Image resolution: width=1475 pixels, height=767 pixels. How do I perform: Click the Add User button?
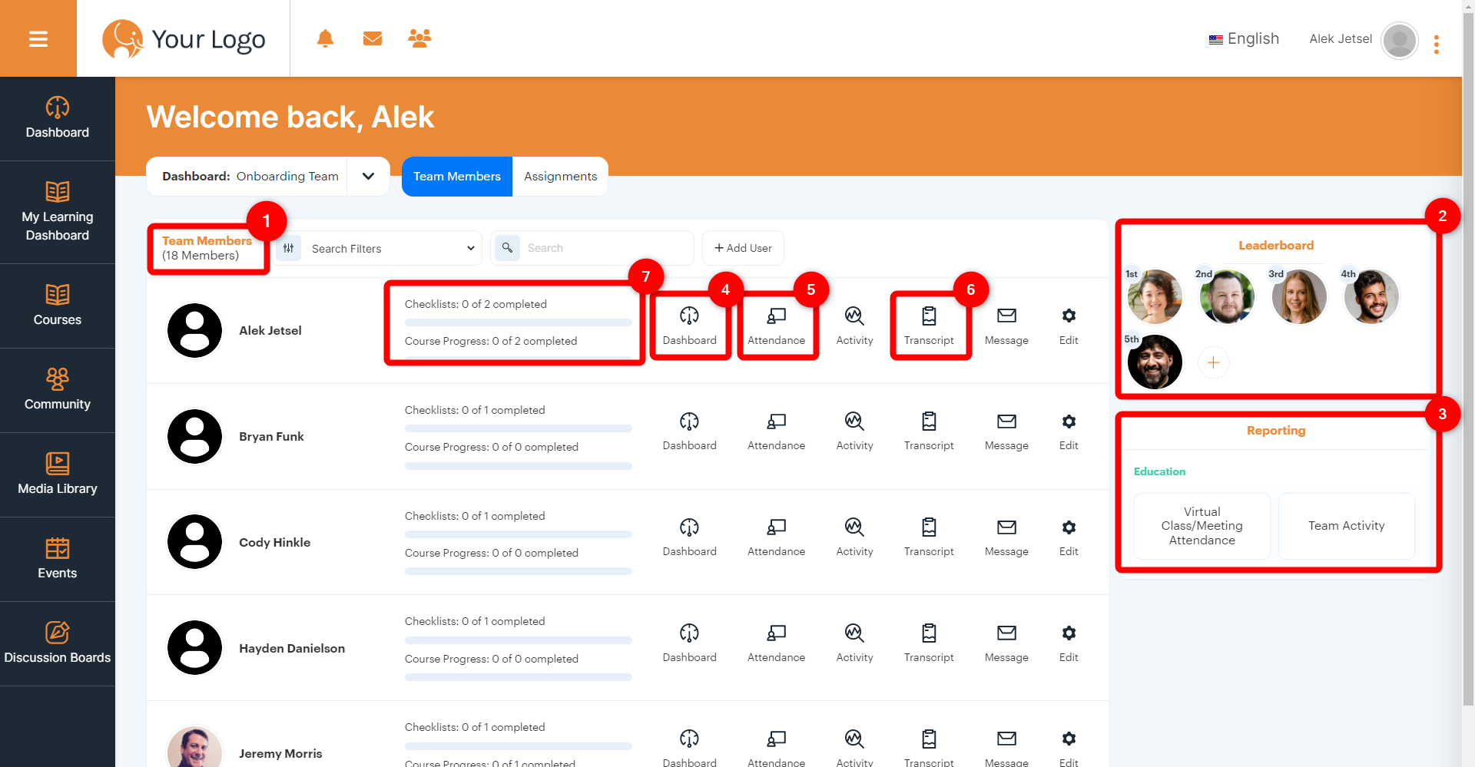click(742, 247)
